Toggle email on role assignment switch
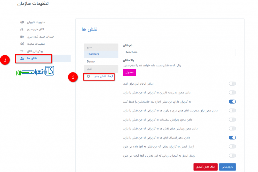 (x=232, y=146)
